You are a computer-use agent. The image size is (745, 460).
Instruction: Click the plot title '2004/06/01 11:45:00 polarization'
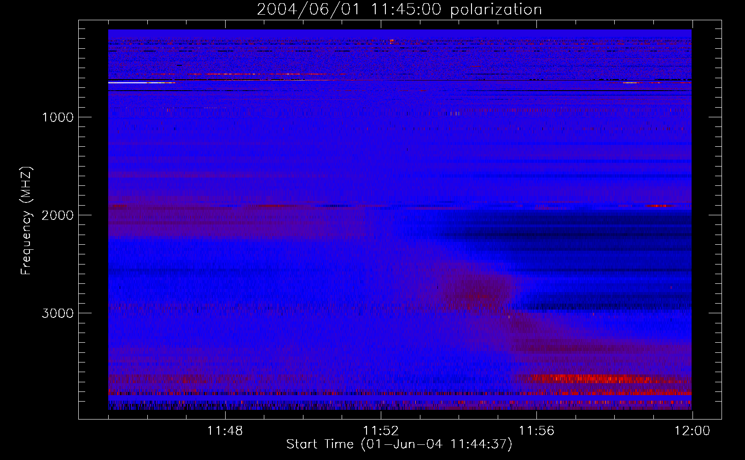tap(399, 10)
